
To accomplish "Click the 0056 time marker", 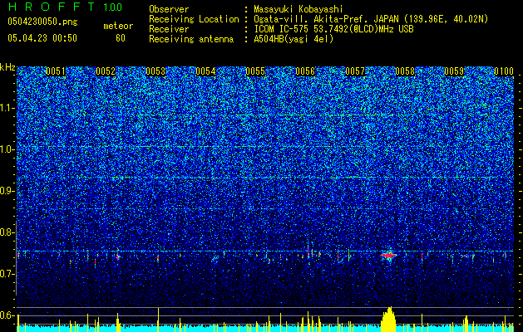I will tap(305, 71).
